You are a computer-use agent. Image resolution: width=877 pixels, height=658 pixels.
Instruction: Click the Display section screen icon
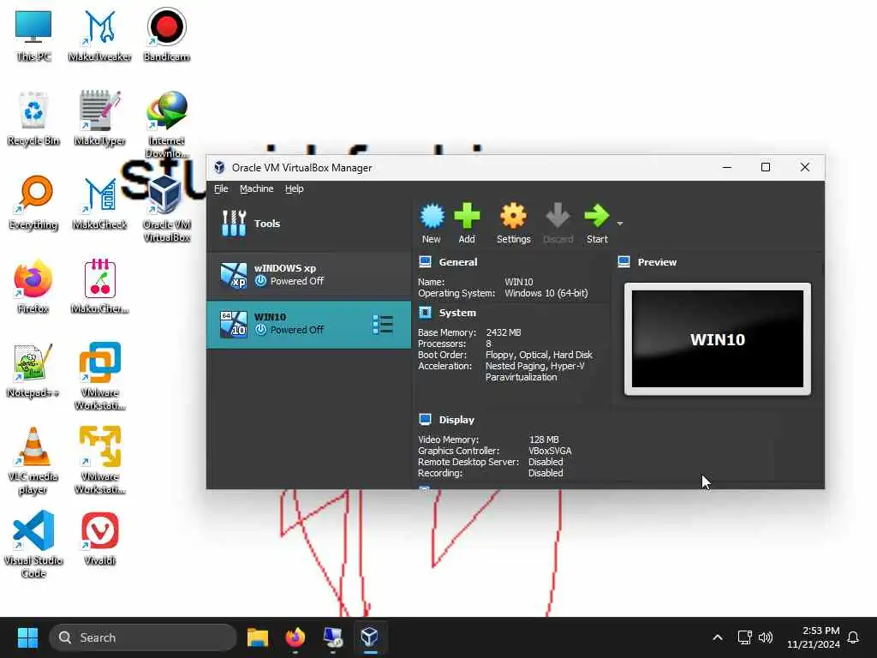425,419
